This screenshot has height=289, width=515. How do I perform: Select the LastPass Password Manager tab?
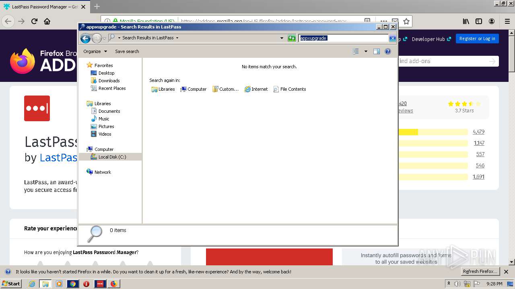45,7
